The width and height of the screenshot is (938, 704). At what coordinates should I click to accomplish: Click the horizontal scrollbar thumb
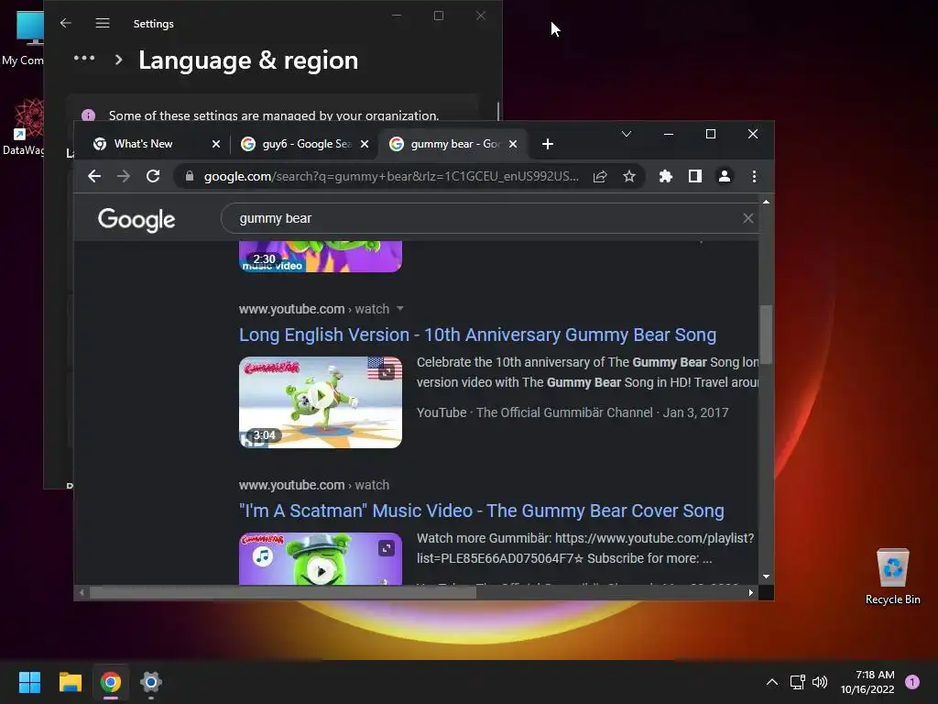coord(283,593)
